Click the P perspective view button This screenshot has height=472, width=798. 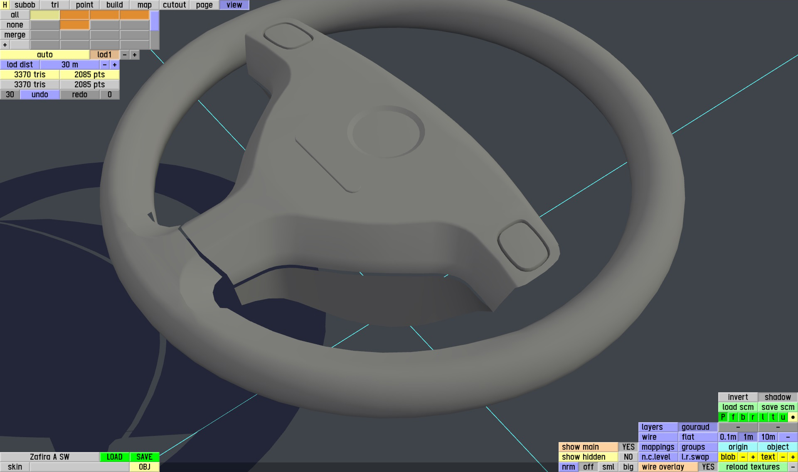[723, 417]
